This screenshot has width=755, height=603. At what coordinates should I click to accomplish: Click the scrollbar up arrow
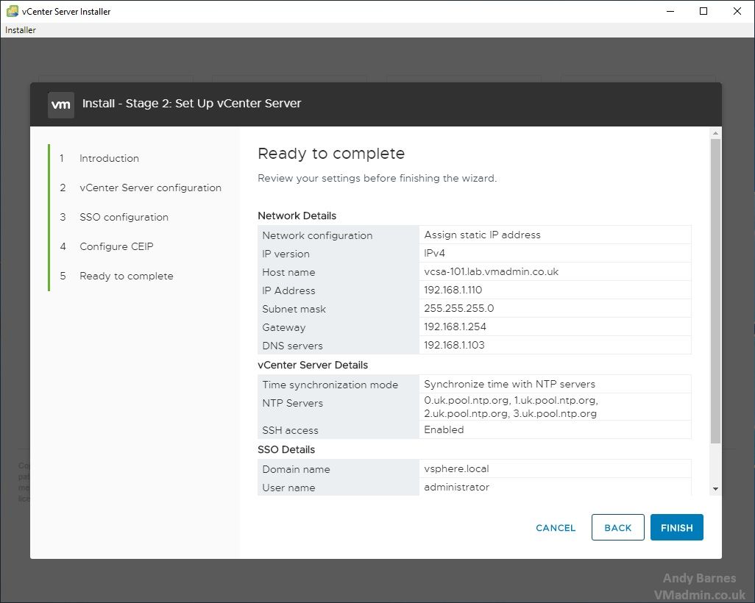(x=715, y=133)
